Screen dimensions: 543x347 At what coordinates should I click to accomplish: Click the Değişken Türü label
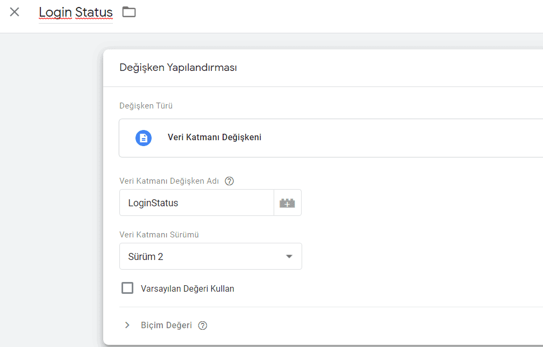[x=146, y=106]
